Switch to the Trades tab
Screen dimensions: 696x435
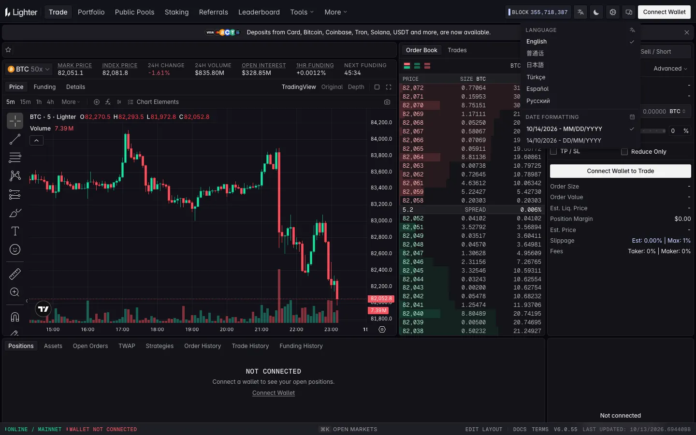[x=457, y=50]
